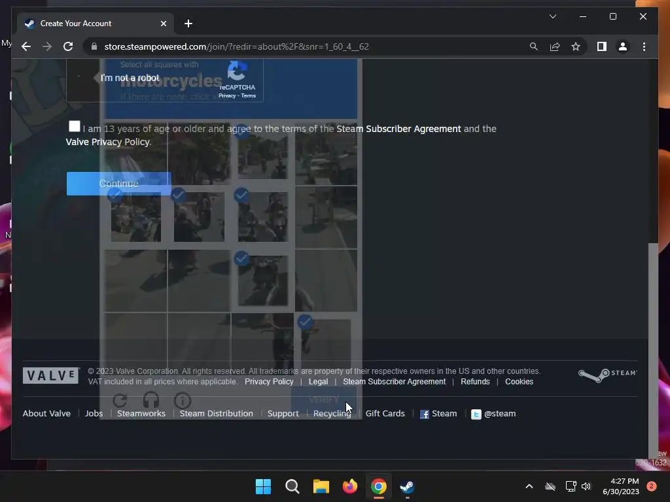Open the Valve Privacy Policy link

108,142
